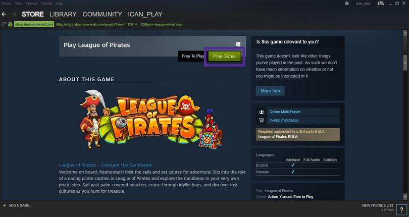Screen dimensions: 409x217
Task: Click the League of Pirates logo image
Action: pos(151,120)
